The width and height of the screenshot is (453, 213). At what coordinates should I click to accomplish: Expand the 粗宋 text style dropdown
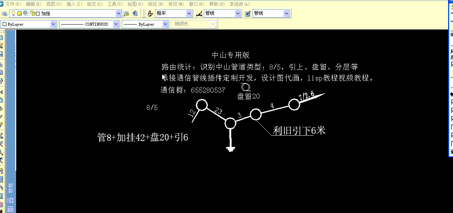coord(189,14)
